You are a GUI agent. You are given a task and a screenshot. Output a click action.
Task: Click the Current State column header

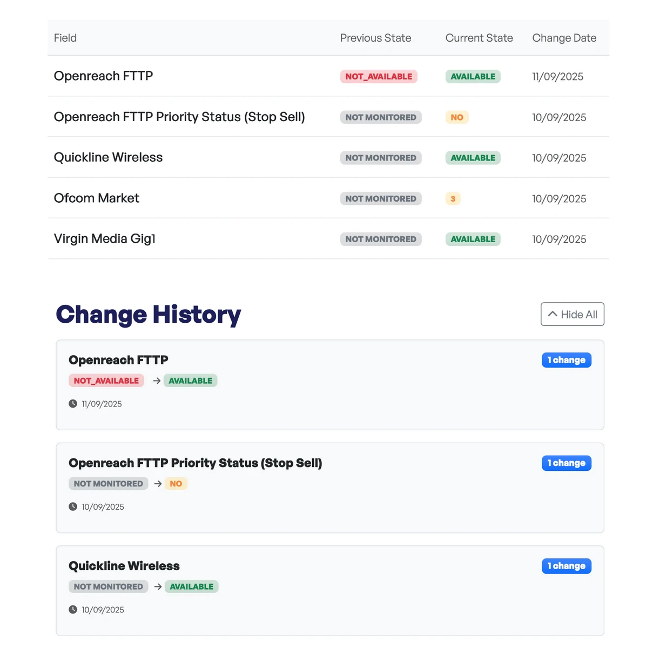[479, 38]
